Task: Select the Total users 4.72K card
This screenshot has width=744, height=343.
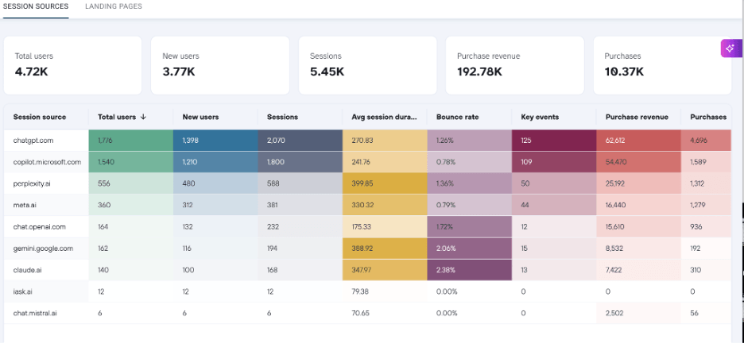Action: click(72, 65)
